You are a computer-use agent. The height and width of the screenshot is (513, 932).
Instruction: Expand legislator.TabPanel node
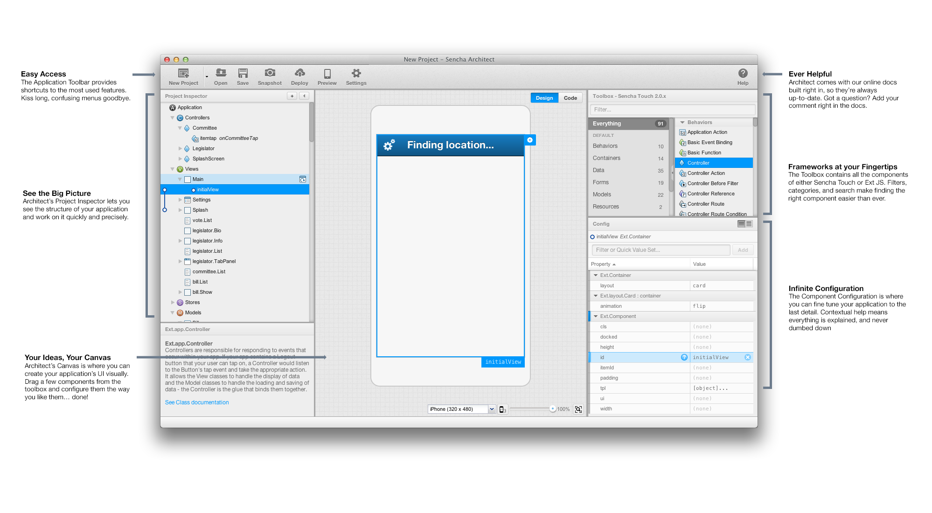coord(180,262)
